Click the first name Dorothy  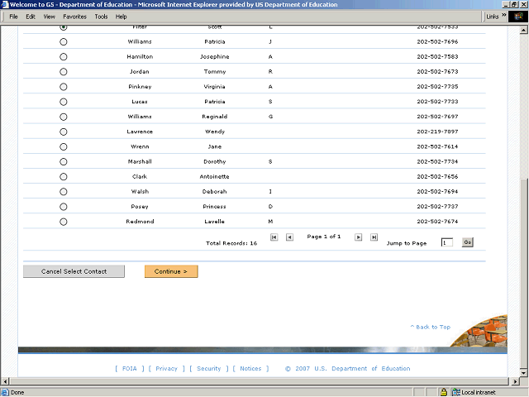215,162
